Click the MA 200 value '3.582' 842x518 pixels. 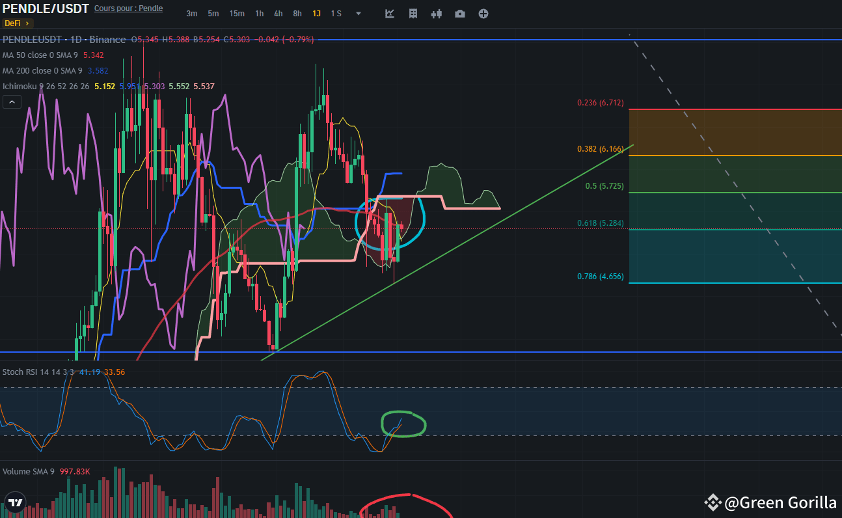(x=97, y=71)
